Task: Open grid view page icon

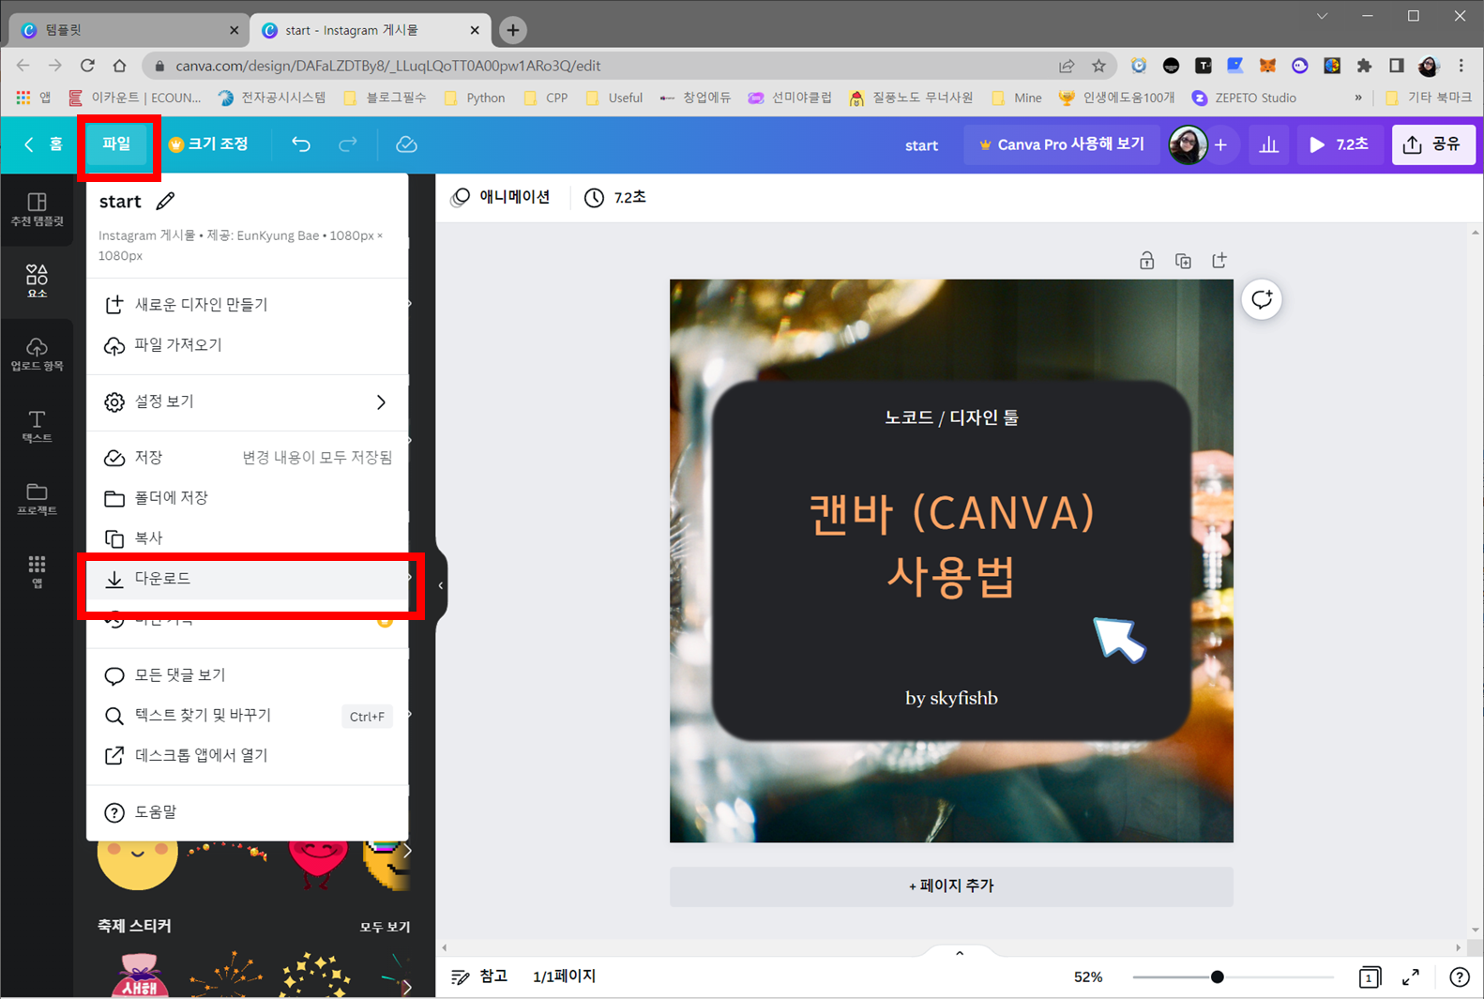Action: tap(1370, 977)
